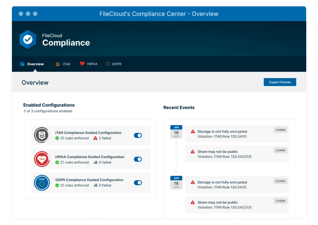
Task: Click the 2 failed text
Action: coord(105,138)
